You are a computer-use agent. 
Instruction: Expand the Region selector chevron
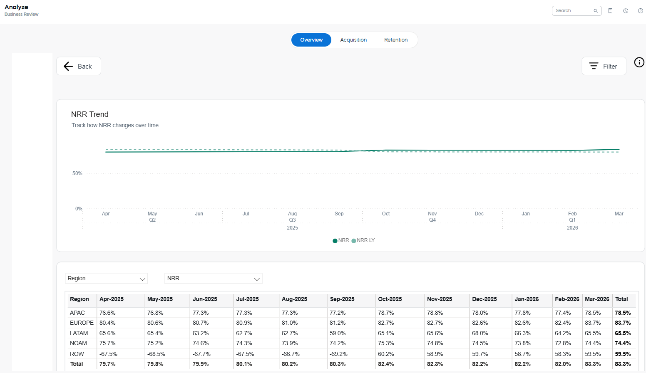pos(142,279)
